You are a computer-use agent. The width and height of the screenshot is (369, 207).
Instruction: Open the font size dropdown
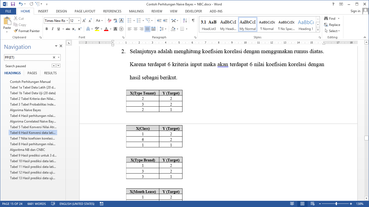(x=79, y=21)
